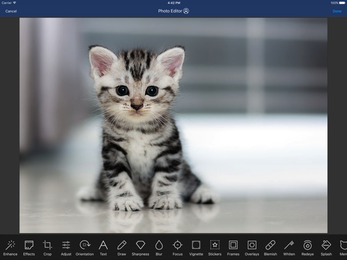This screenshot has height=260, width=347.
Task: Select the Frames tool
Action: coord(233,248)
